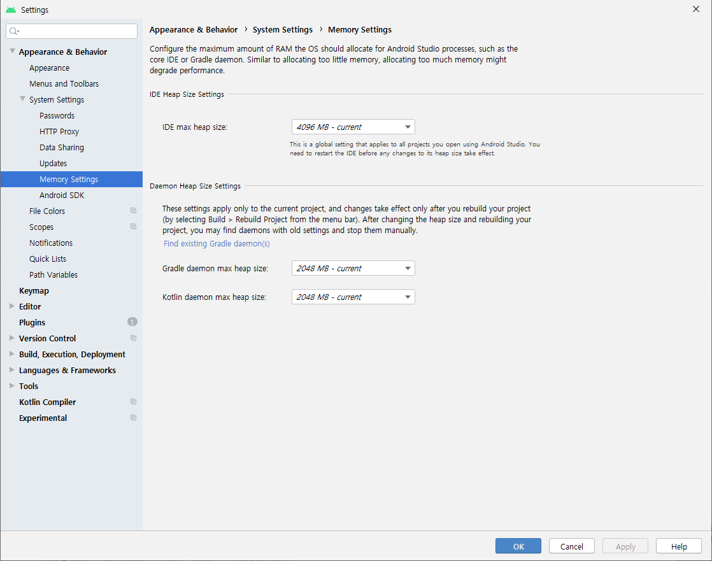Image resolution: width=712 pixels, height=561 pixels.
Task: Open the IDE max heap size dropdown
Action: [353, 127]
